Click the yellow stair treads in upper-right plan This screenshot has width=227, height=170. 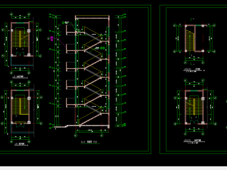coord(190,40)
